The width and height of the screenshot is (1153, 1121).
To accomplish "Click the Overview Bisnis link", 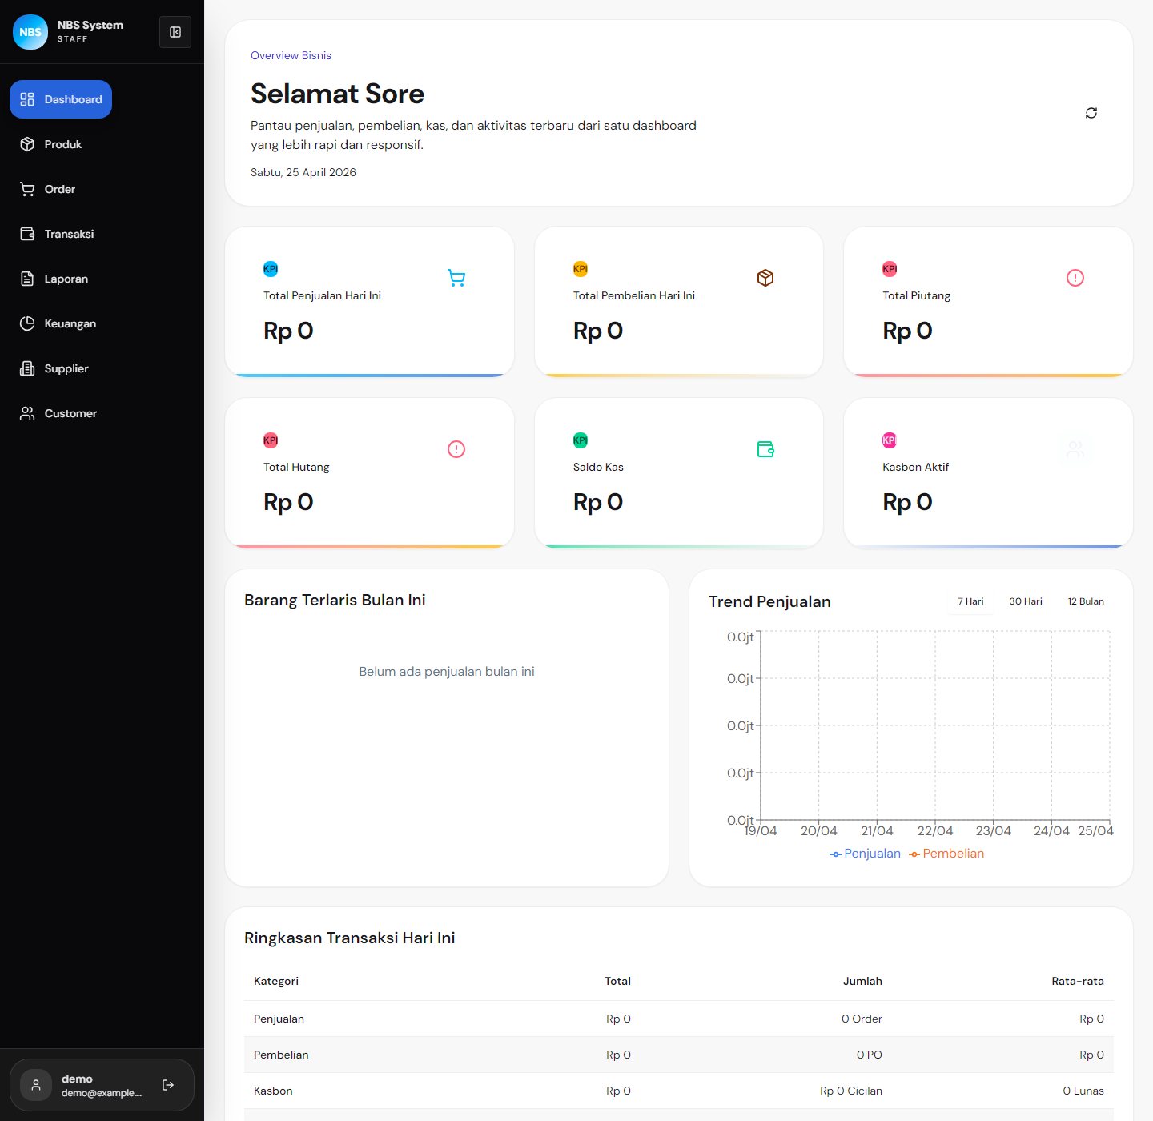I will (x=291, y=55).
